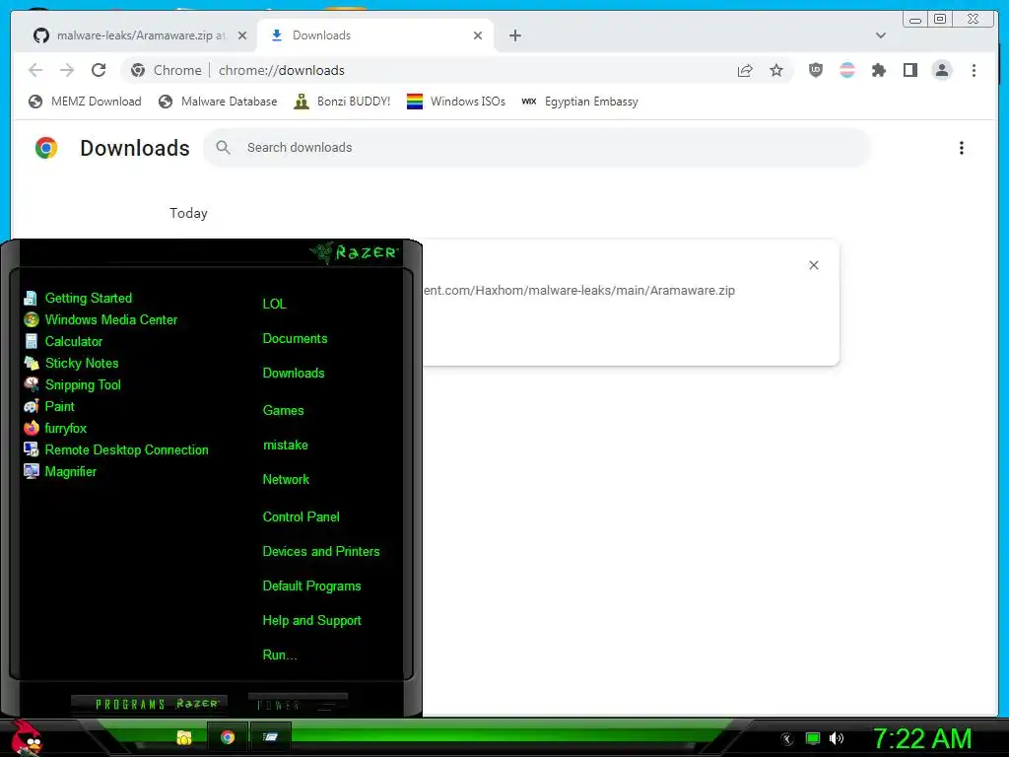The height and width of the screenshot is (757, 1009).
Task: Open the Extensions puzzle piece menu
Action: (x=878, y=70)
